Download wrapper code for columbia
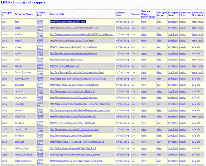The image size is (206, 166). [x=172, y=104]
